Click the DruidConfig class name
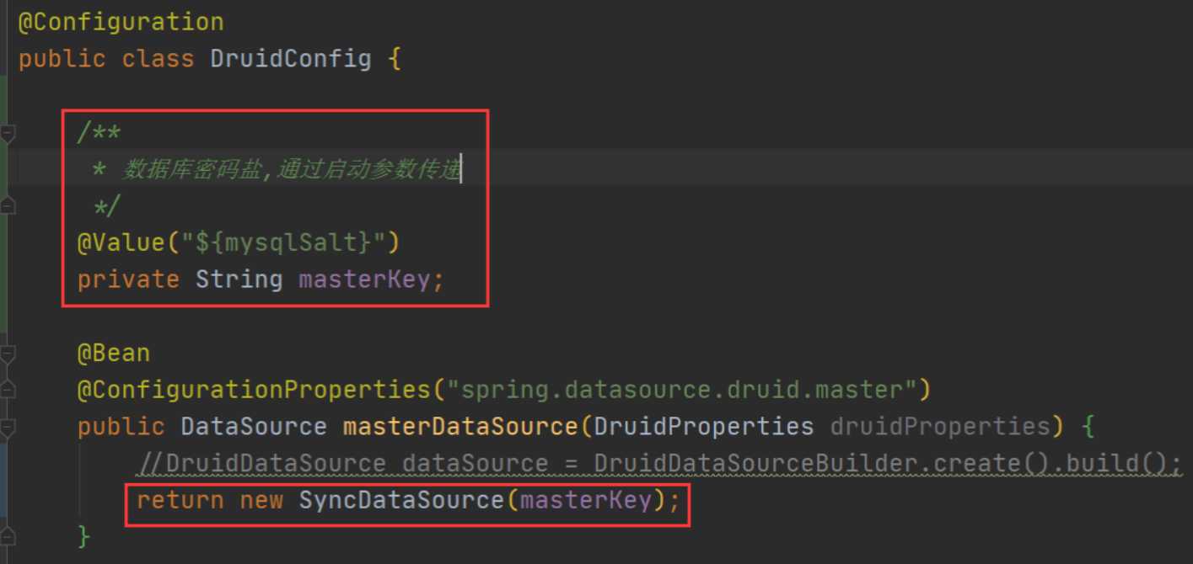The height and width of the screenshot is (564, 1193). (290, 59)
